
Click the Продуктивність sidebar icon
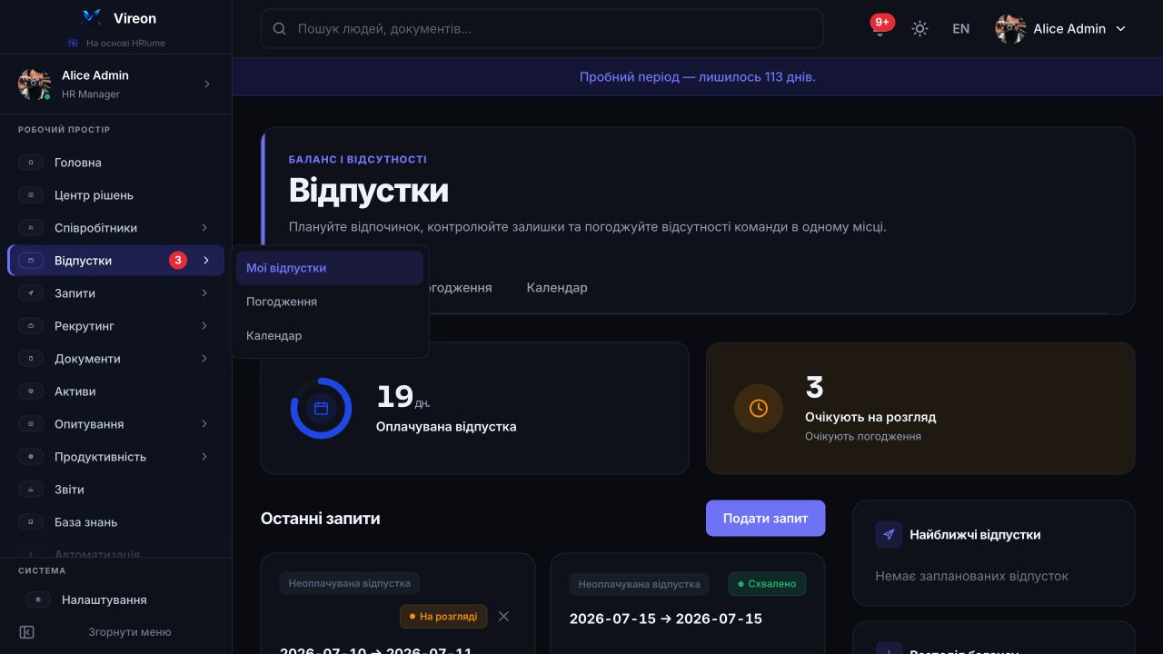click(x=31, y=457)
